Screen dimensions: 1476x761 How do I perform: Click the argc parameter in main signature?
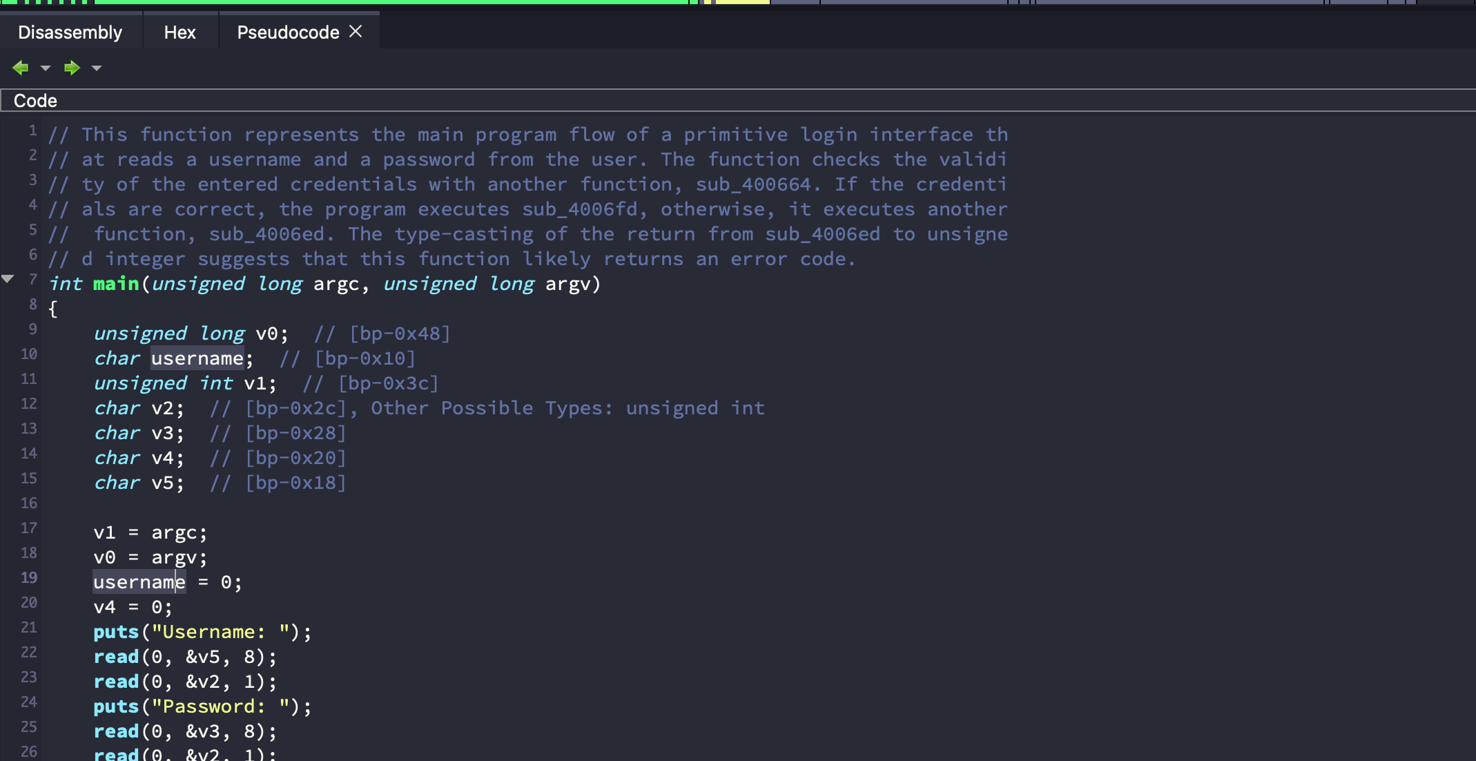[x=336, y=284]
